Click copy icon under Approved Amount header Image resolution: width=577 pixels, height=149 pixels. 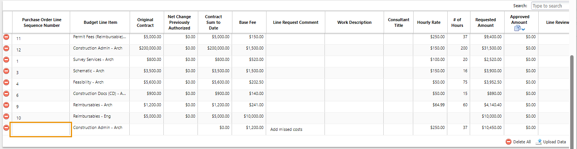[517, 29]
